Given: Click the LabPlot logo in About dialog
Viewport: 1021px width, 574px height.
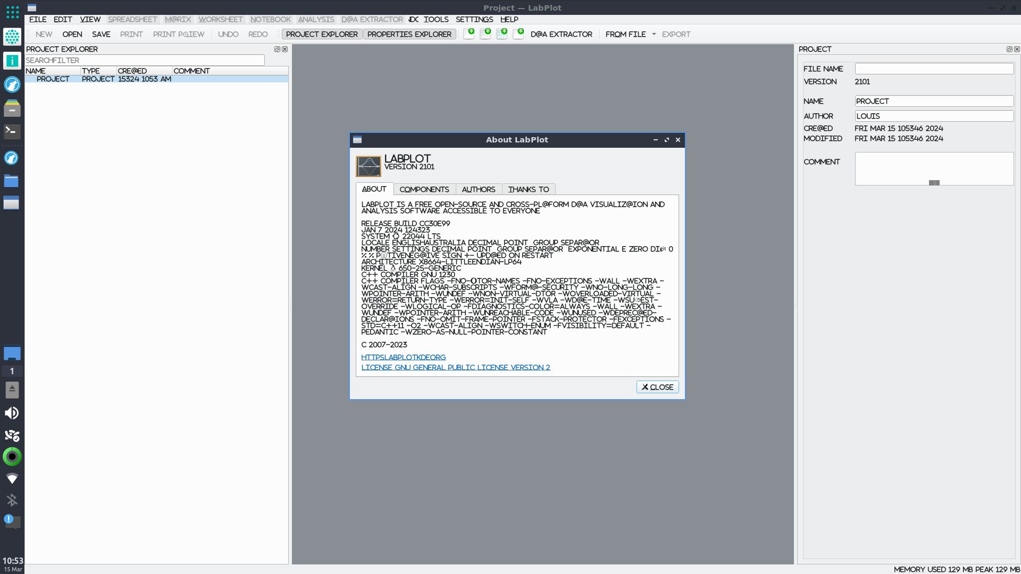Looking at the screenshot, I should pos(368,166).
